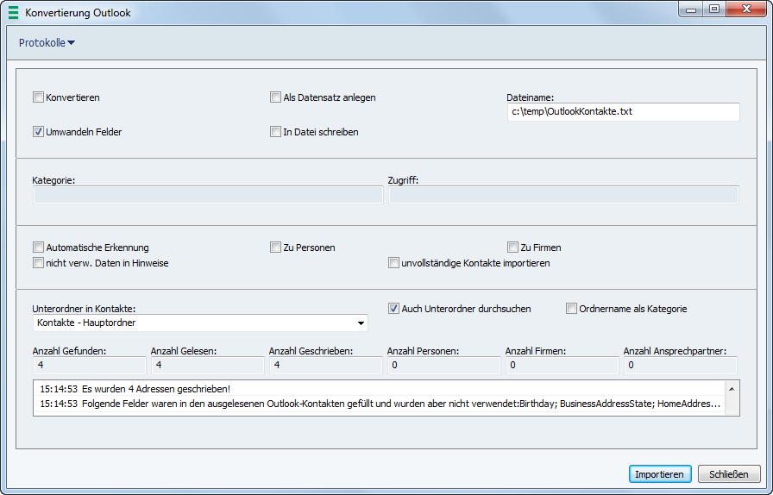The image size is (773, 495).
Task: Disable Auch Unterordner durchsuchen
Action: (x=394, y=308)
